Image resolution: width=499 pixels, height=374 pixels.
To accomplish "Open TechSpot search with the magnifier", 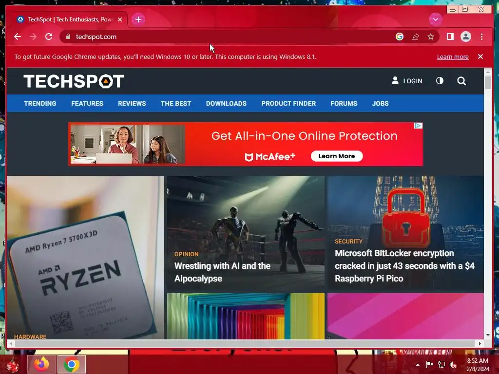I will coord(461,81).
